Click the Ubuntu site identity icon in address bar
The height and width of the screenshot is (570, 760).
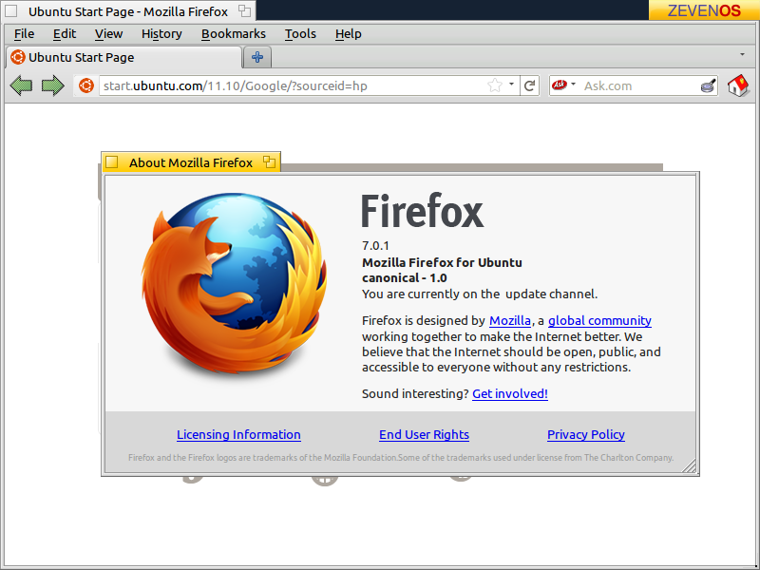(x=86, y=85)
